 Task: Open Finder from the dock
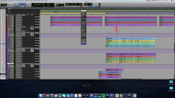(x=40, y=96)
